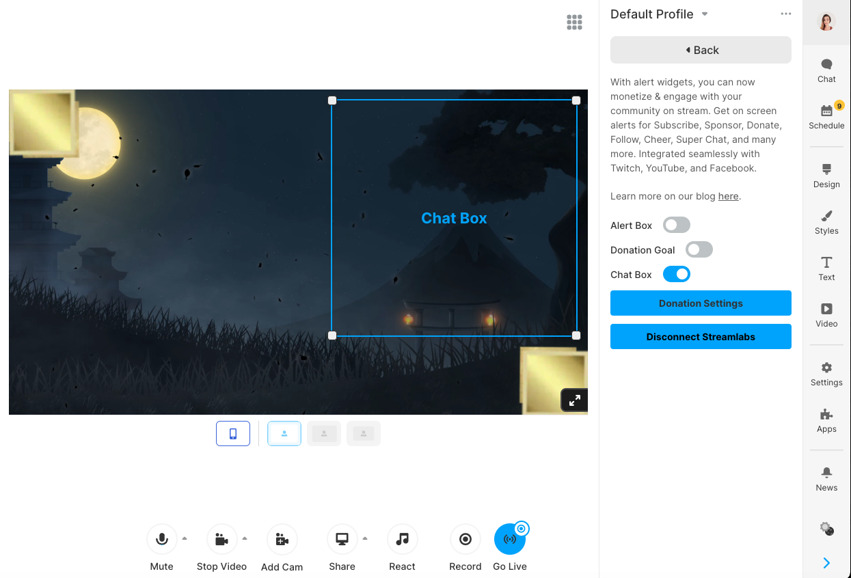Click the bottom-left Chat Box resize handle
851x578 pixels.
(x=332, y=335)
